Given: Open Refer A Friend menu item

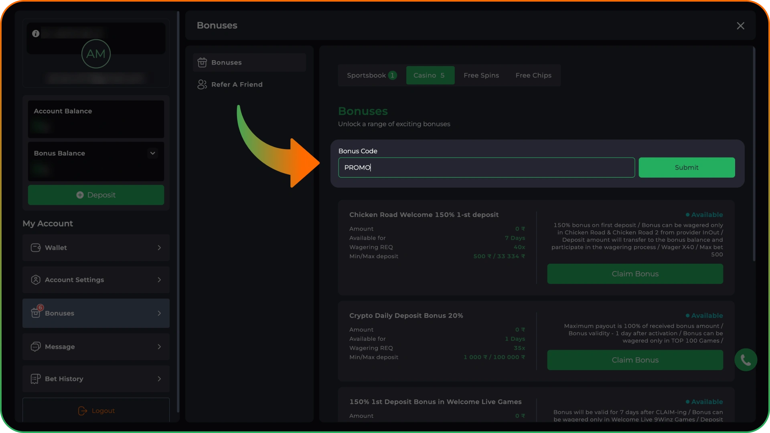Looking at the screenshot, I should [x=249, y=85].
